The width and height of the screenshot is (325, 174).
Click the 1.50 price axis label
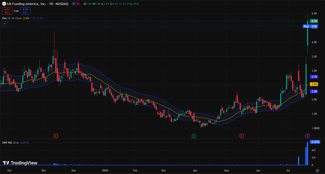(314, 114)
